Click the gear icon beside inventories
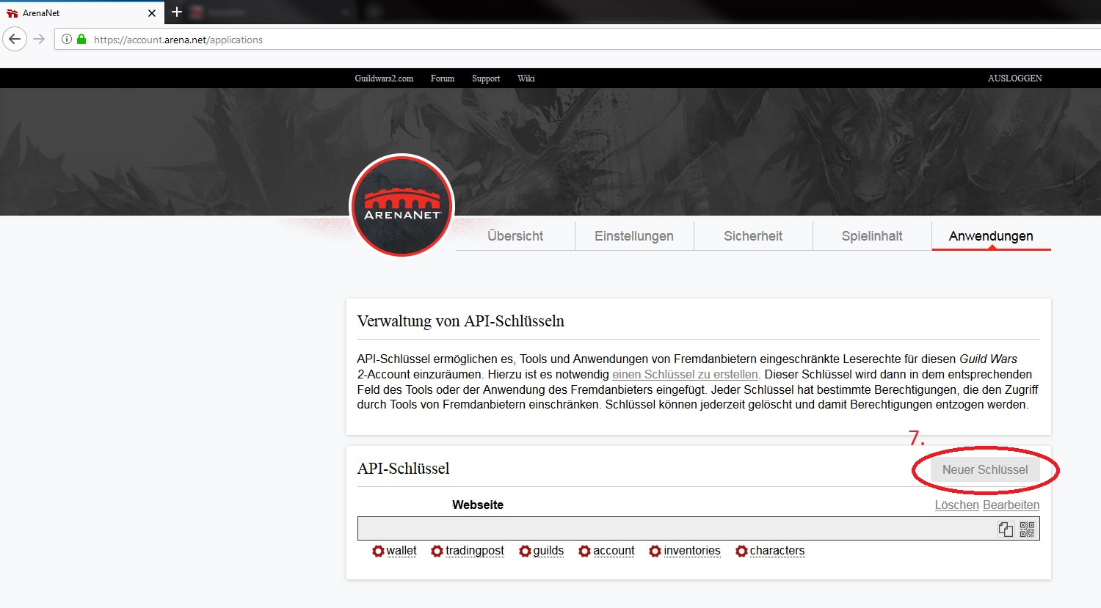Screen dimensions: 1101x608 (655, 551)
